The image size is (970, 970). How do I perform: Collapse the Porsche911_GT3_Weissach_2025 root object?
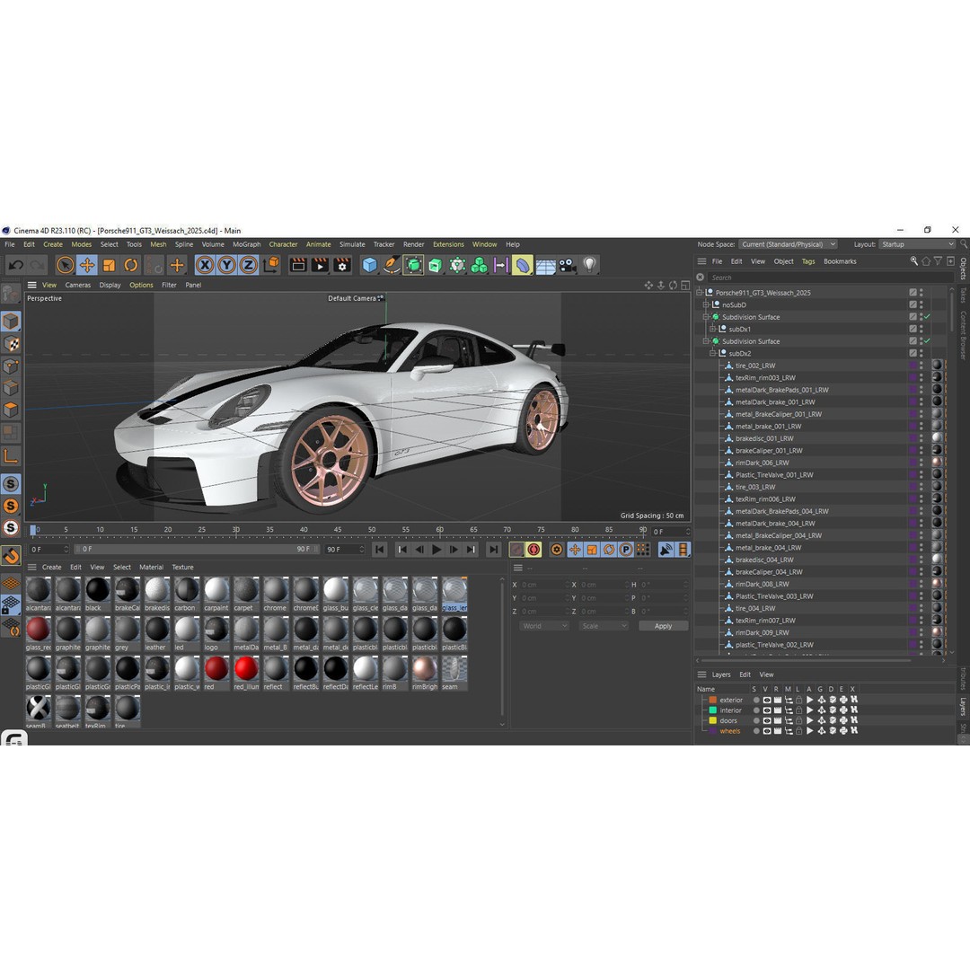pos(700,293)
